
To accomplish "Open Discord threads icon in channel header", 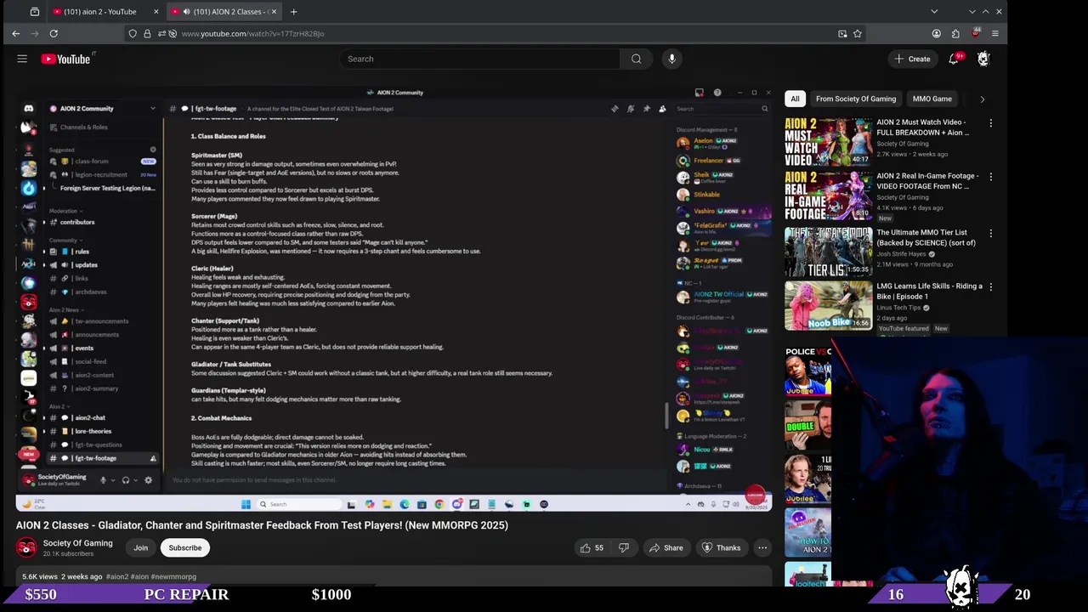I will pyautogui.click(x=615, y=109).
